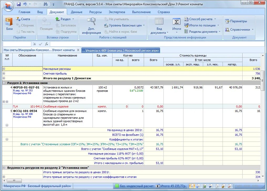Open the База normative base

coord(9,24)
